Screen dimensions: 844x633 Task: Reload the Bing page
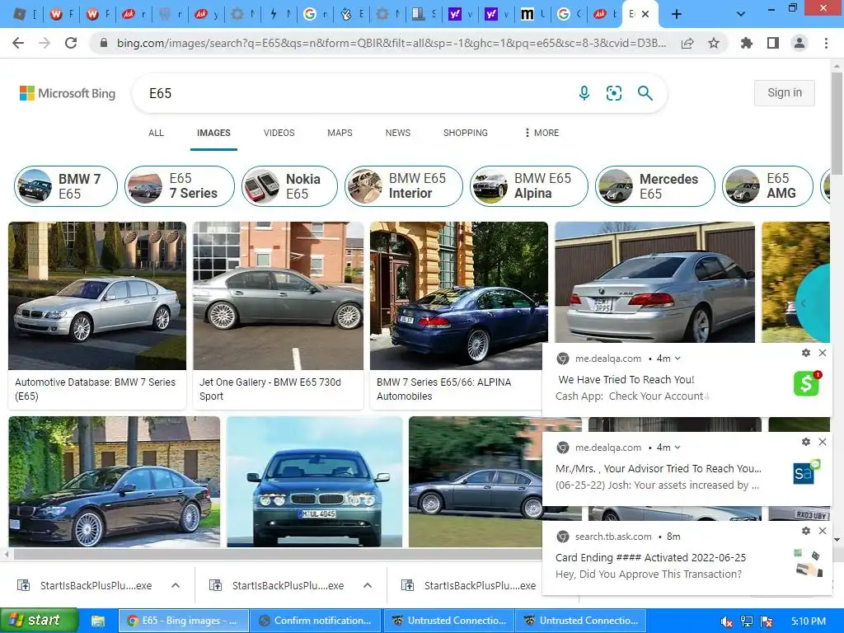[71, 43]
